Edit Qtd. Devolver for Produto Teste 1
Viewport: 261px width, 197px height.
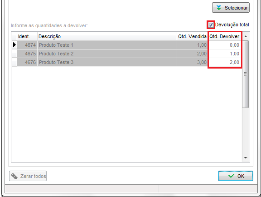[x=224, y=45]
